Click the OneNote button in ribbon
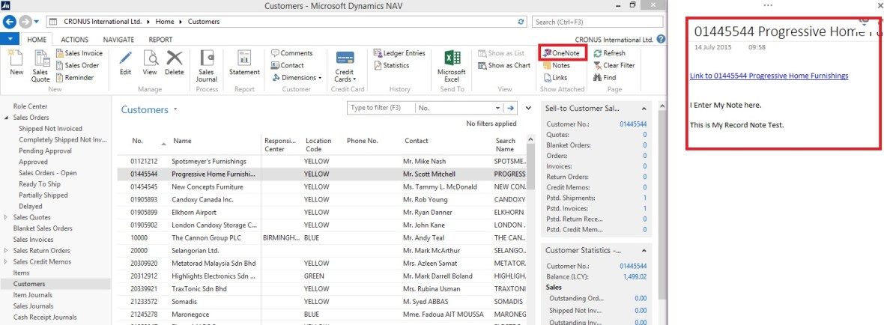884x325 pixels. pyautogui.click(x=563, y=53)
